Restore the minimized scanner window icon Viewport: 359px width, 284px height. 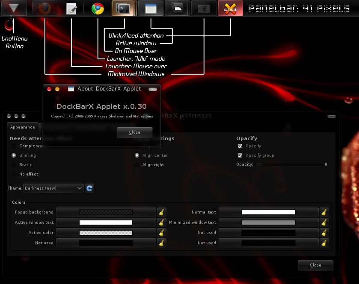click(177, 8)
